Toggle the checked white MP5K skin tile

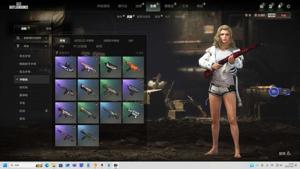(x=133, y=113)
